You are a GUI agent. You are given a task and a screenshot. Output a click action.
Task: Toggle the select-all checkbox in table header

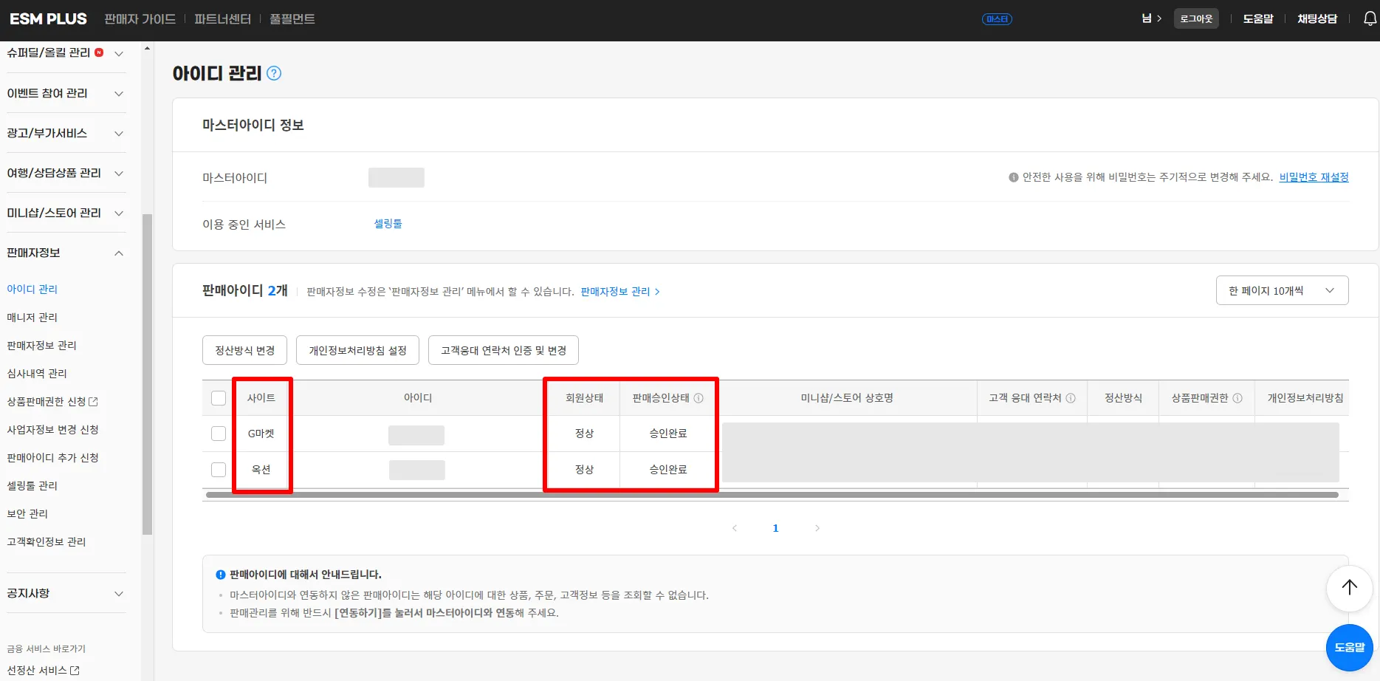pyautogui.click(x=219, y=398)
